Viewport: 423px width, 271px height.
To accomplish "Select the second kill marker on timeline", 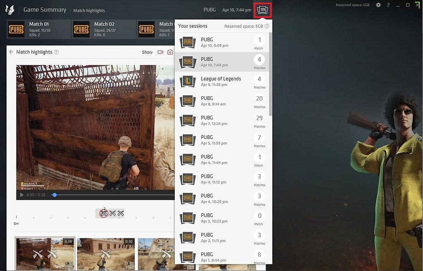I will [112, 213].
